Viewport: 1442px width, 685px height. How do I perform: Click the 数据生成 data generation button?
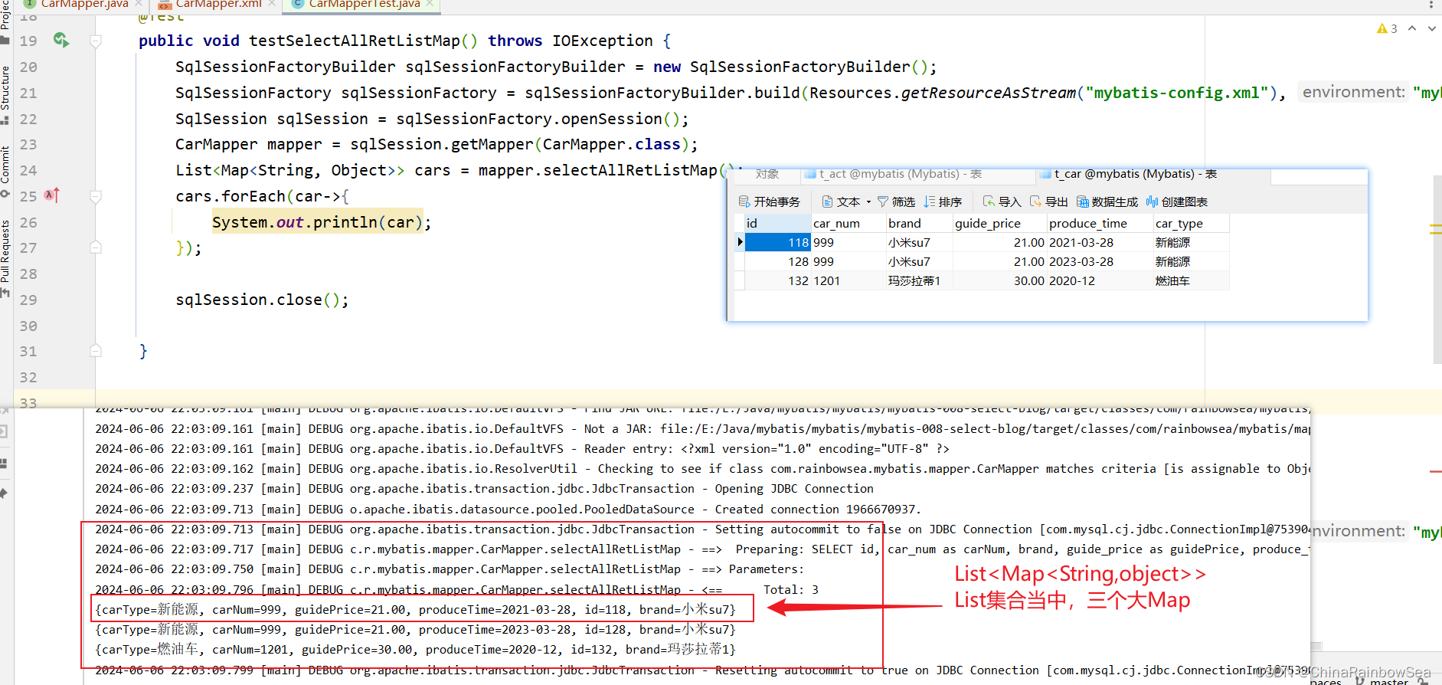(x=1107, y=202)
